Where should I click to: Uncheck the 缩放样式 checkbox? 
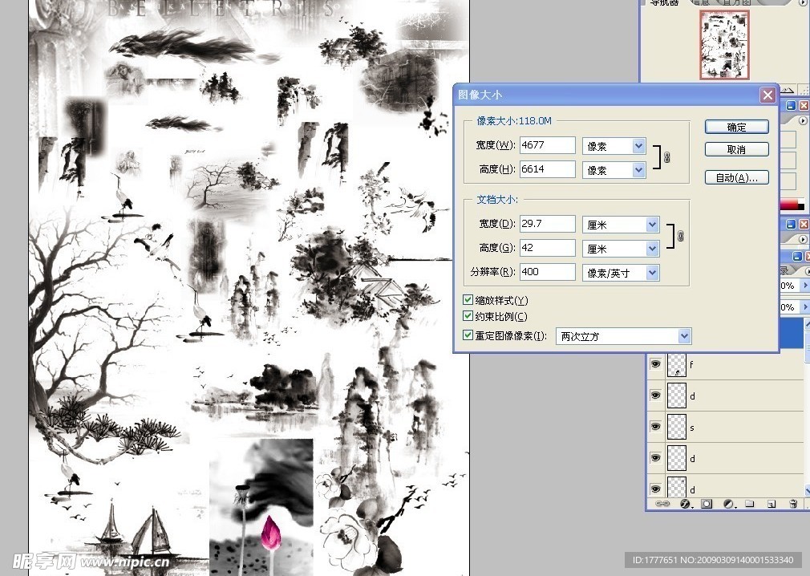[x=468, y=300]
